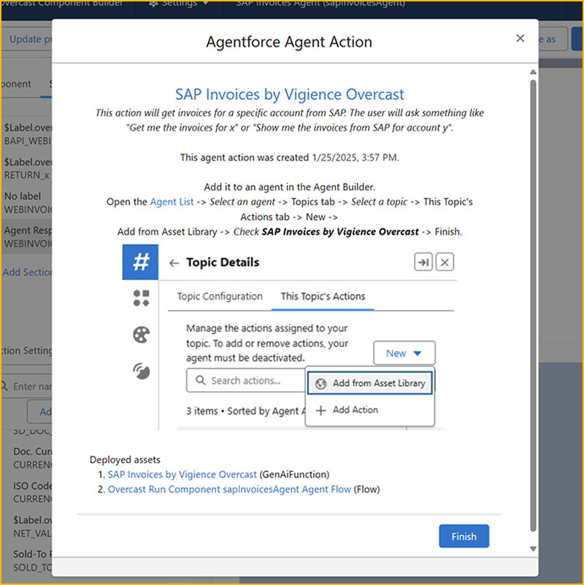Open the Overcast Run Component sapInvoicesAgent Agent Flow link

pyautogui.click(x=229, y=489)
